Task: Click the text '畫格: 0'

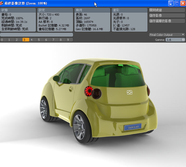Action: tap(6, 15)
